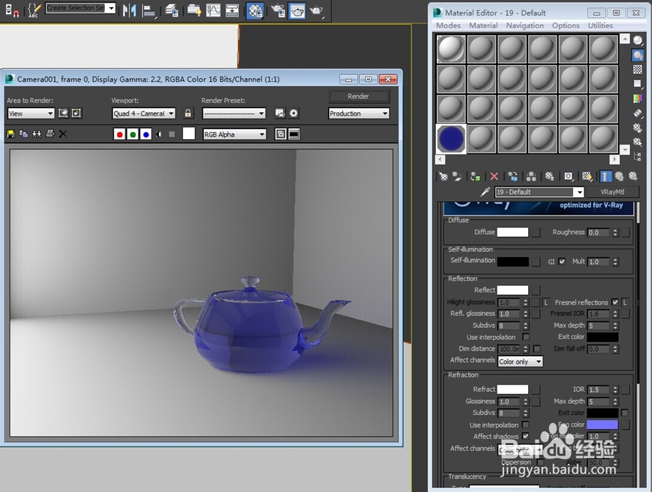Click the white color swatch in frame toolbar

(x=189, y=134)
